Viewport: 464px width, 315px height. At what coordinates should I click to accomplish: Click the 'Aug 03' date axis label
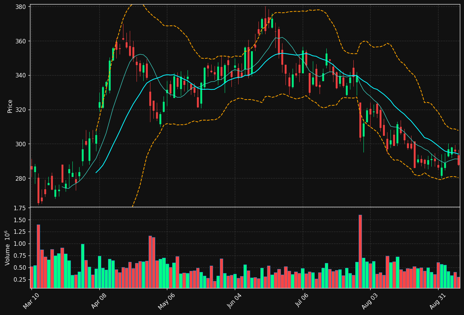pos(370,301)
